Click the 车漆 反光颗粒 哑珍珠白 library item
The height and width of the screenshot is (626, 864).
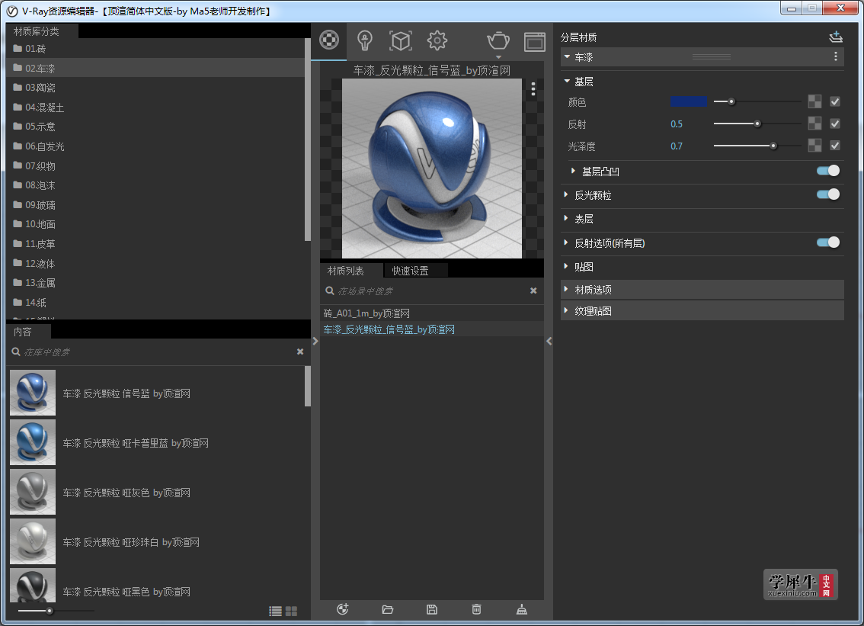click(x=156, y=541)
